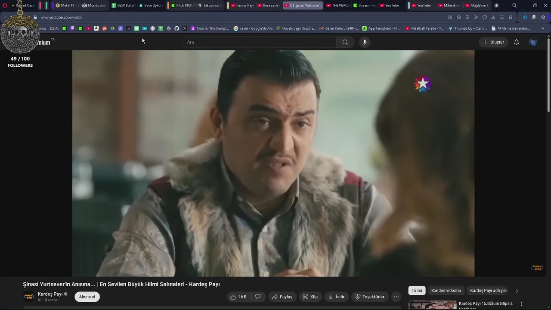Open the X (Twitter) bookmark icon
The width and height of the screenshot is (551, 310).
click(x=185, y=28)
